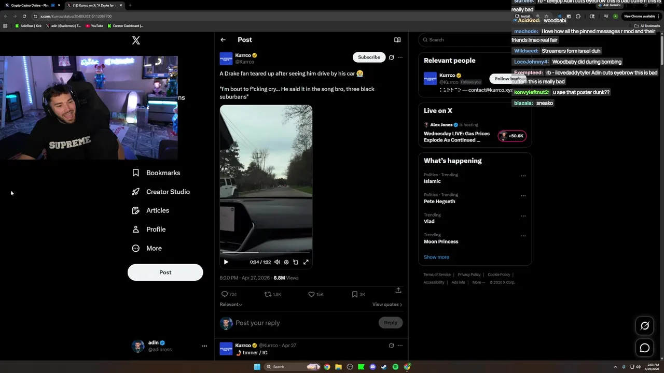664x373 pixels.
Task: Open the Islamic trending topic
Action: pyautogui.click(x=432, y=181)
